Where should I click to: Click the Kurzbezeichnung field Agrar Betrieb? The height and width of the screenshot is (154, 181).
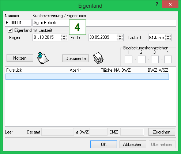(104, 23)
